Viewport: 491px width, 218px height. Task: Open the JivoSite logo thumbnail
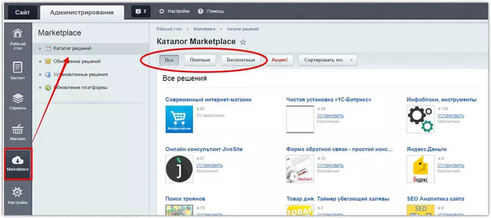click(179, 169)
